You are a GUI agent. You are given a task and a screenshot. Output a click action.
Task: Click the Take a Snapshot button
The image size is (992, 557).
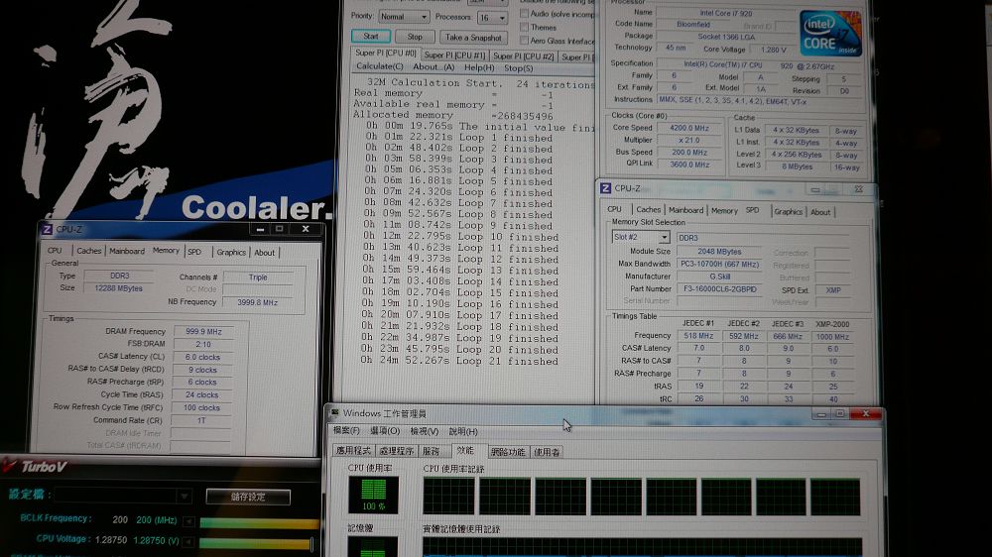click(472, 38)
